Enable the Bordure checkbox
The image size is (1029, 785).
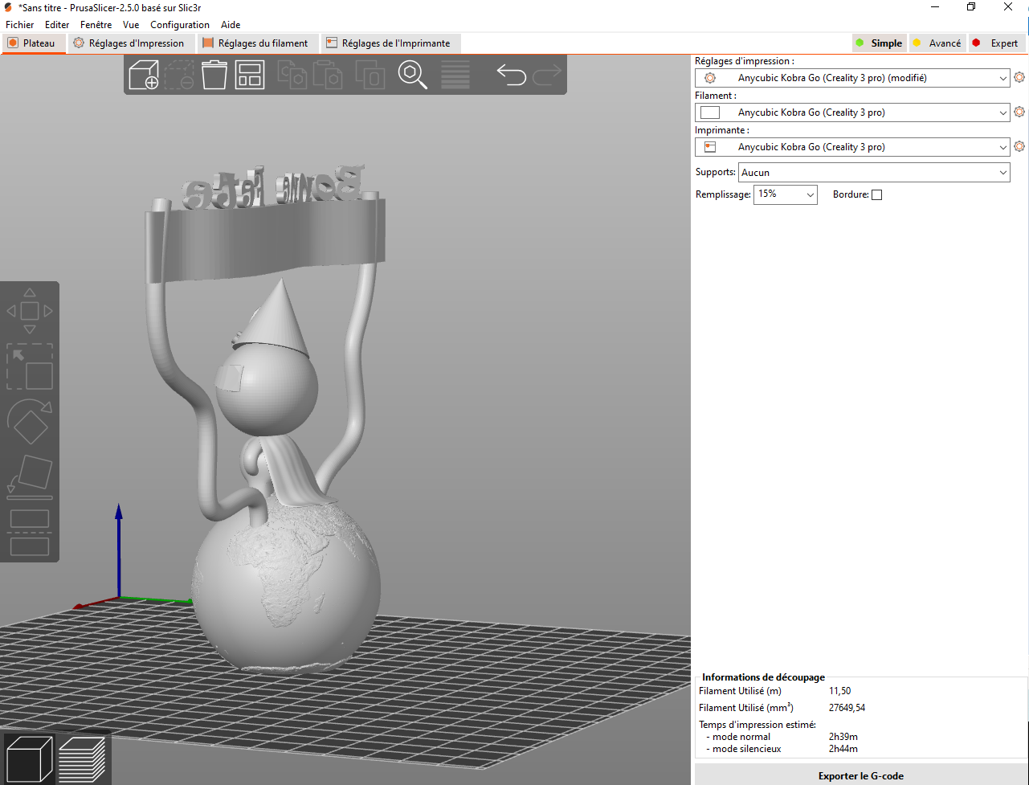tap(876, 195)
